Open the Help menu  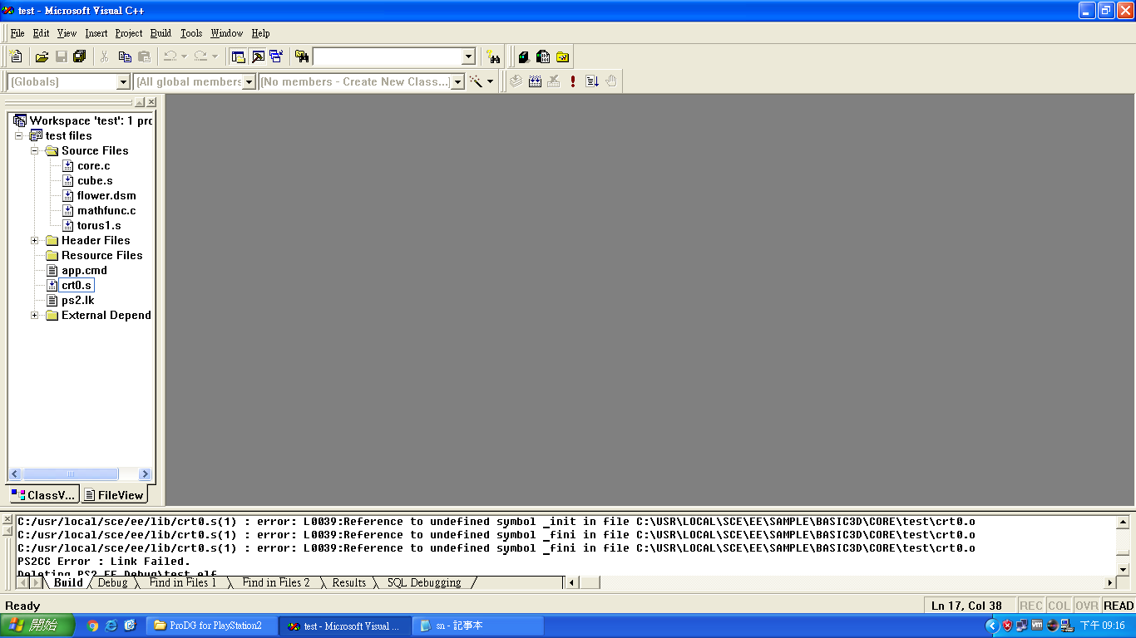[260, 33]
